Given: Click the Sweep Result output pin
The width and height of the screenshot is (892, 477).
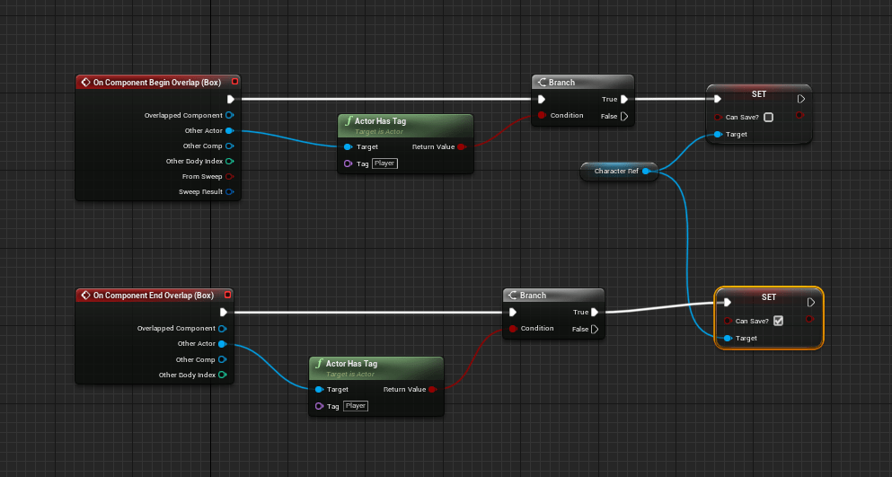Looking at the screenshot, I should pos(230,191).
